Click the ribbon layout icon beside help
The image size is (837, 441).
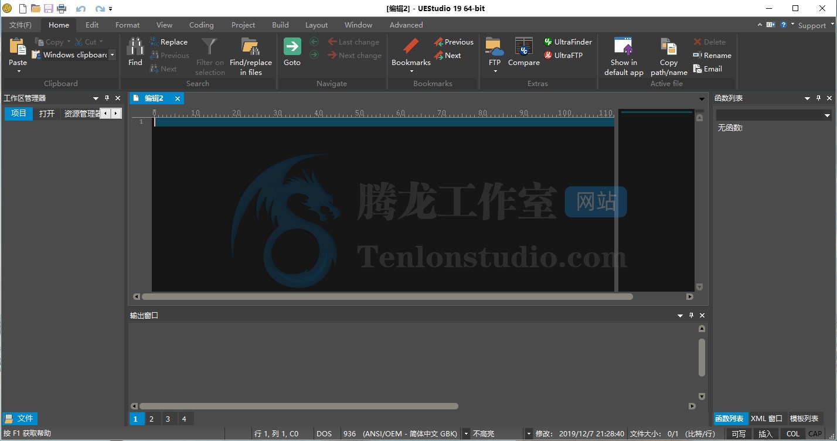770,25
